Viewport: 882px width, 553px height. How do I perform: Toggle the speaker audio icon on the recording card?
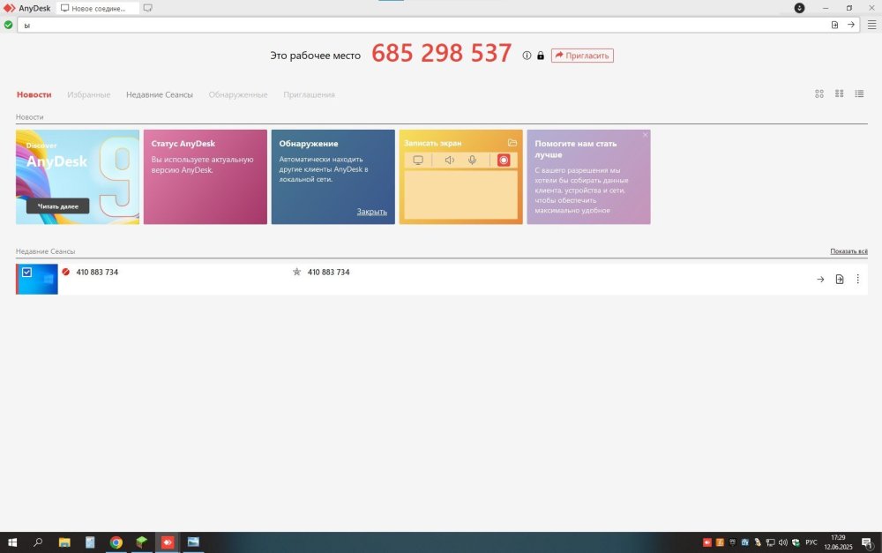(x=449, y=161)
